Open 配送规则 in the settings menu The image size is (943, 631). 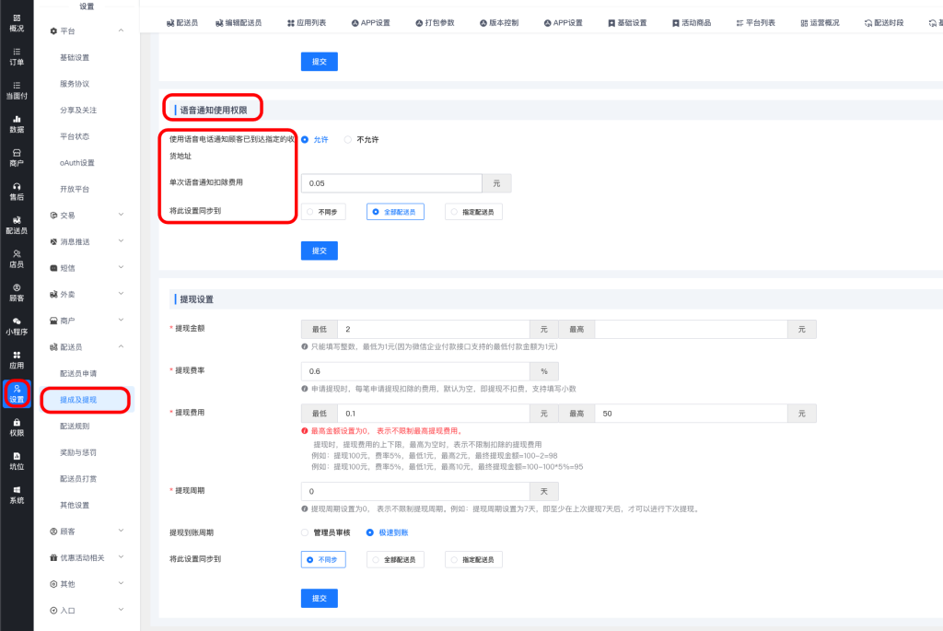click(75, 427)
